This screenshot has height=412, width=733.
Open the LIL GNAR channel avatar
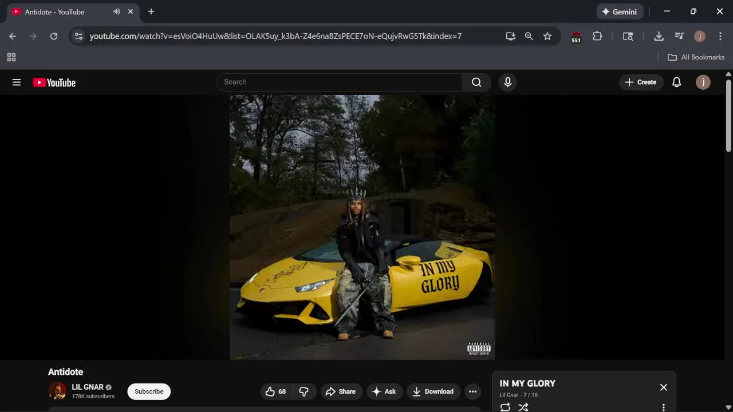point(57,391)
